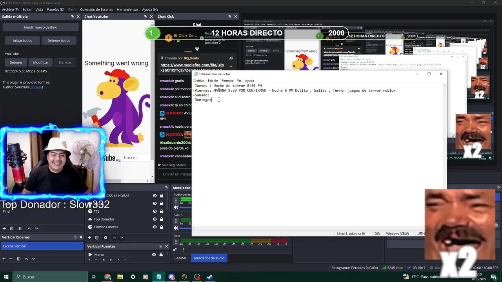Switch to Mezclador de audio tab
This screenshot has height=282, width=502.
tap(209, 258)
